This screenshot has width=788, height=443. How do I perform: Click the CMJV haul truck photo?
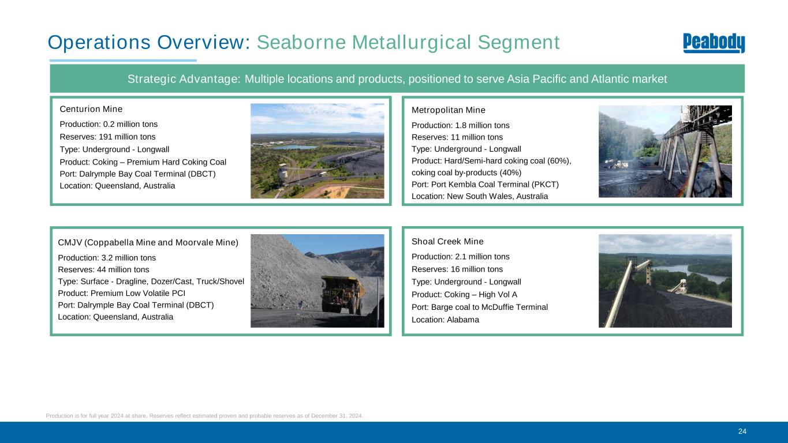317,281
